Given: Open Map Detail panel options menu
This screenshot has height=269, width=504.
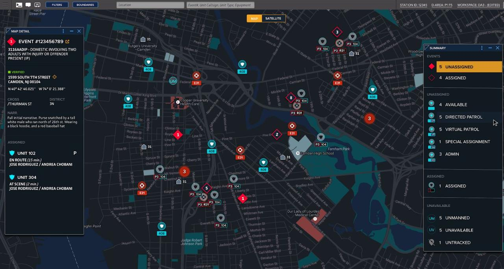Looking at the screenshot, I should (x=63, y=31).
